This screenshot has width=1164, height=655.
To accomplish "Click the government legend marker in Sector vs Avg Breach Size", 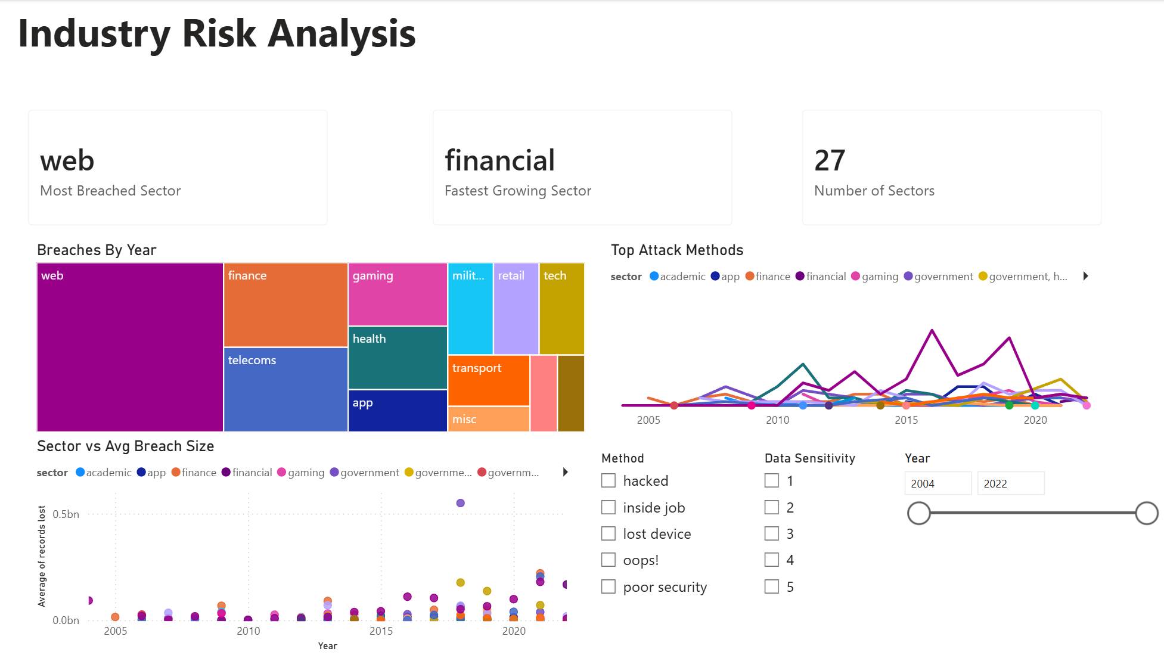I will [334, 472].
